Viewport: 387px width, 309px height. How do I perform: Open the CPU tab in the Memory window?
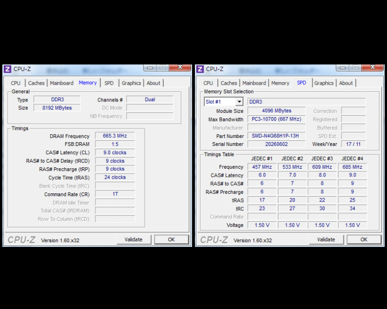click(x=16, y=83)
